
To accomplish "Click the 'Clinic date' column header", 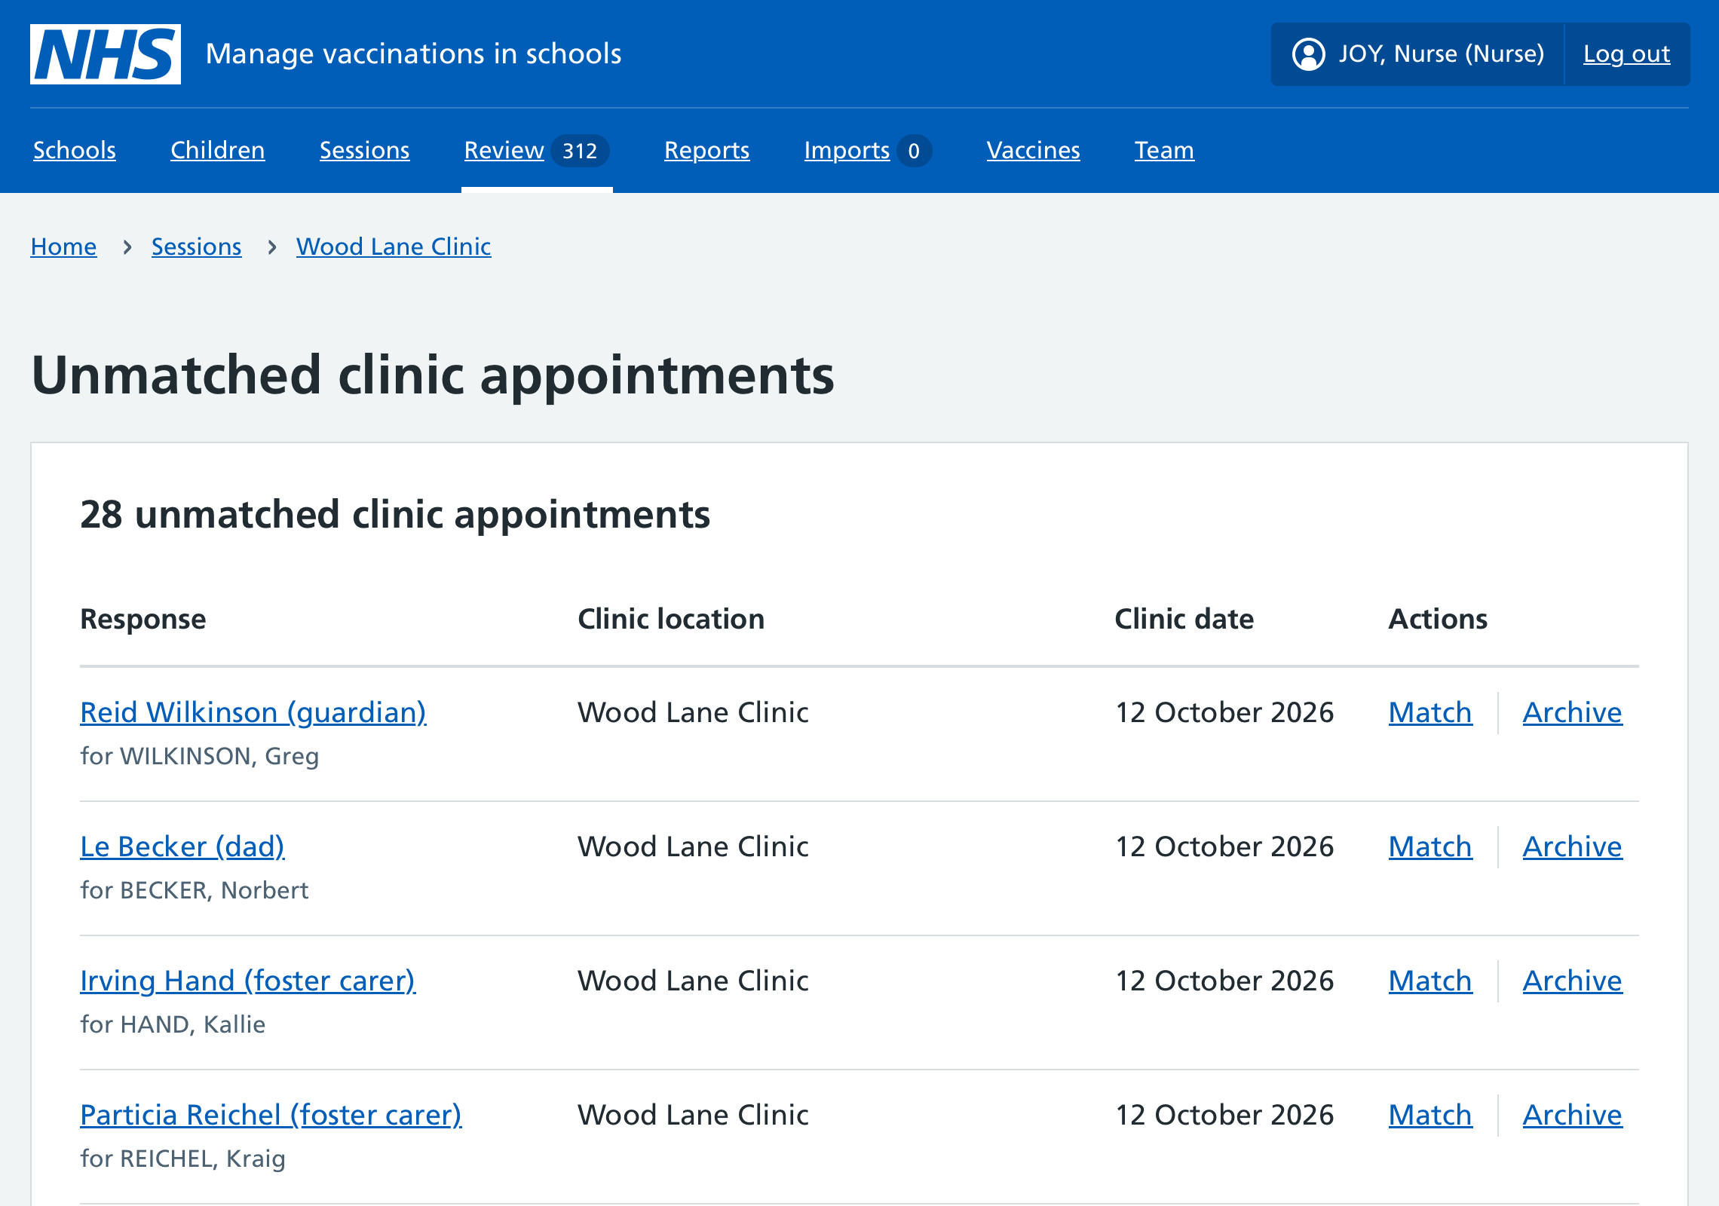I will (x=1184, y=619).
